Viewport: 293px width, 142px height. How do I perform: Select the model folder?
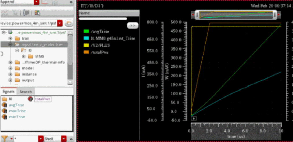coord(24,68)
